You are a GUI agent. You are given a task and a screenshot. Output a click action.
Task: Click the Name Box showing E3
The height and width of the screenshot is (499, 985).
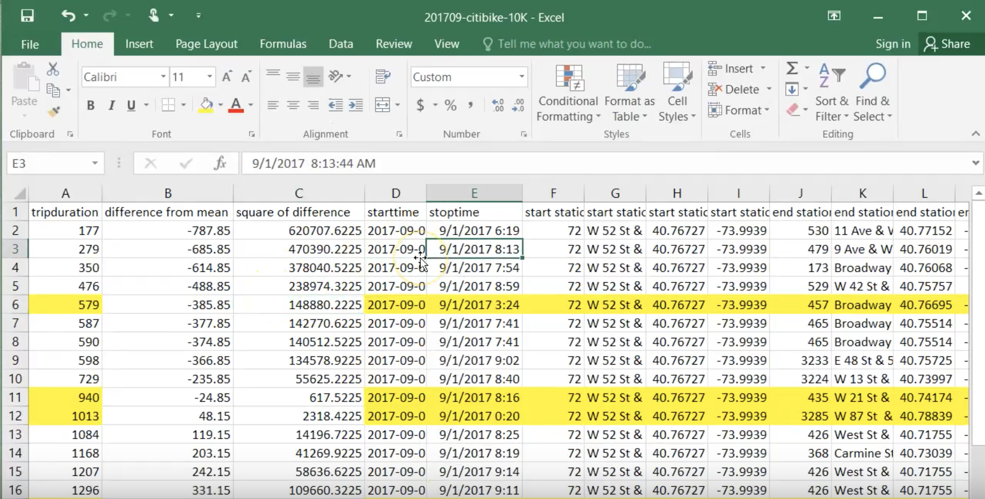pos(55,163)
